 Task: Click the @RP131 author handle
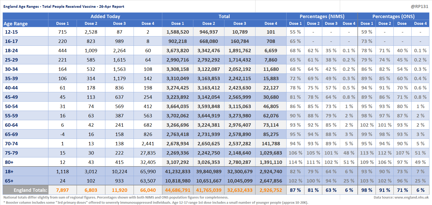pyautogui.click(x=419, y=6)
